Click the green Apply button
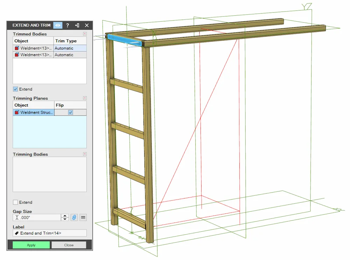 (x=31, y=245)
